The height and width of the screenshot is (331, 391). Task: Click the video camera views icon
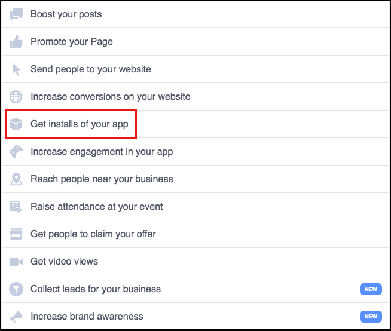pos(16,262)
